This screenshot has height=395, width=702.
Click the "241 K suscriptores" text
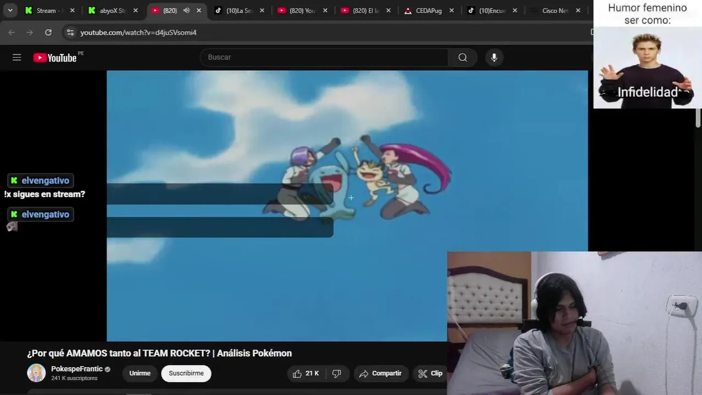pyautogui.click(x=74, y=379)
